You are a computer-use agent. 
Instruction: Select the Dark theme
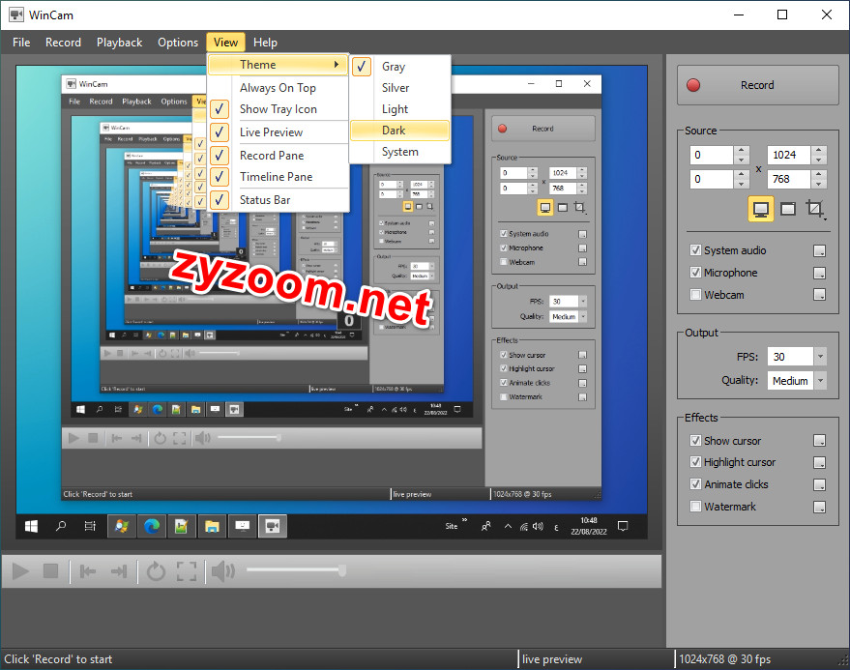pos(400,131)
